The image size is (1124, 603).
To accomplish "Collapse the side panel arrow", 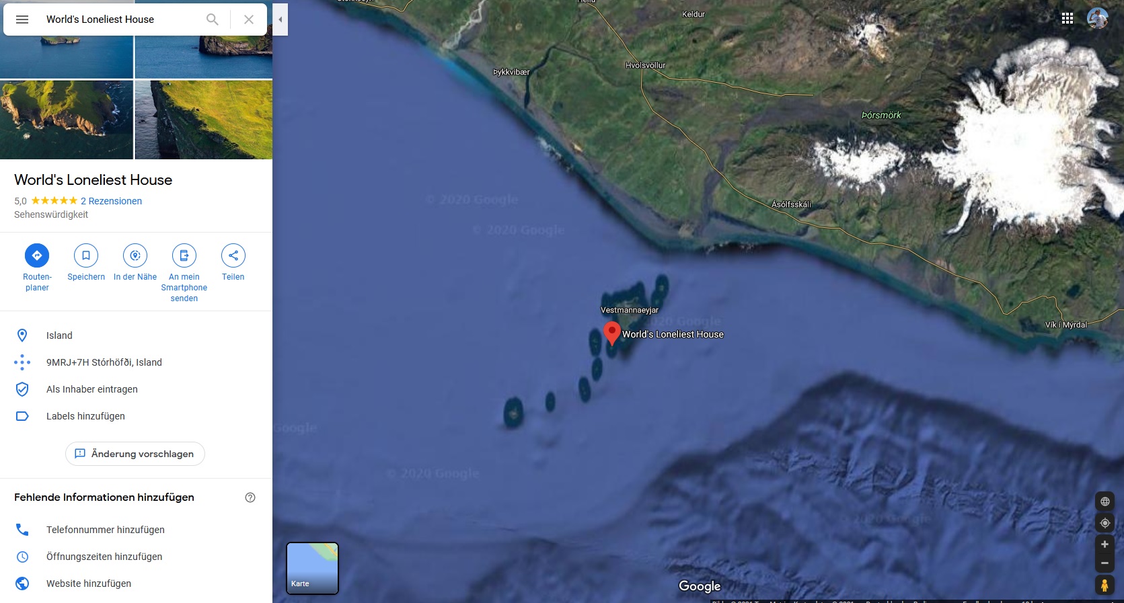I will point(280,19).
